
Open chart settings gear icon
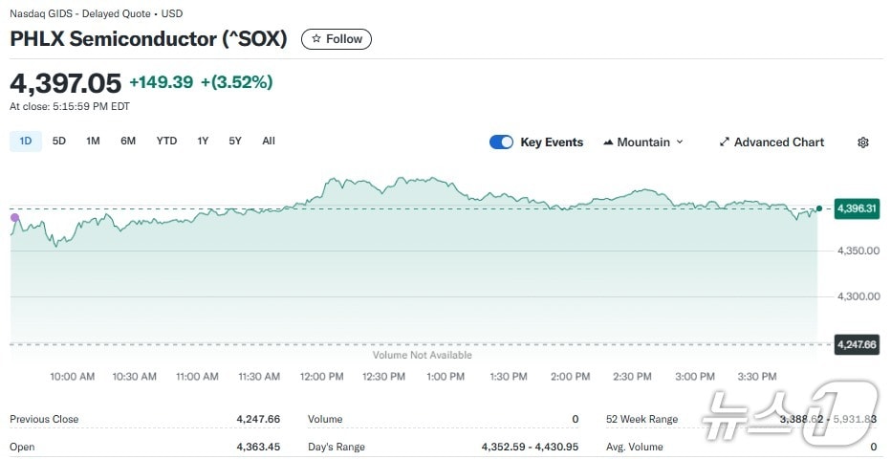pyautogui.click(x=863, y=142)
